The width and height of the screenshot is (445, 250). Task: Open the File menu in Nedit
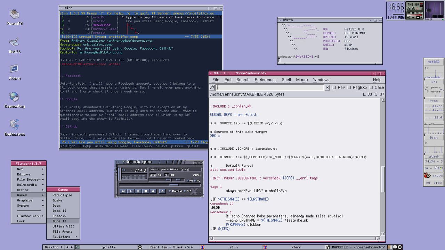[216, 80]
